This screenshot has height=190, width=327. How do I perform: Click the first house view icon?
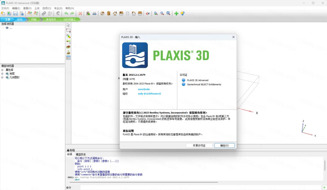pos(103,13)
